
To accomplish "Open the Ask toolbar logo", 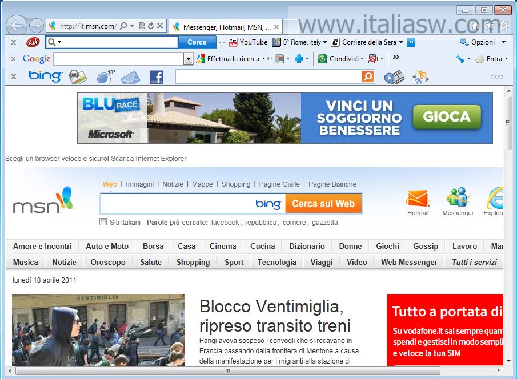I will click(x=33, y=42).
